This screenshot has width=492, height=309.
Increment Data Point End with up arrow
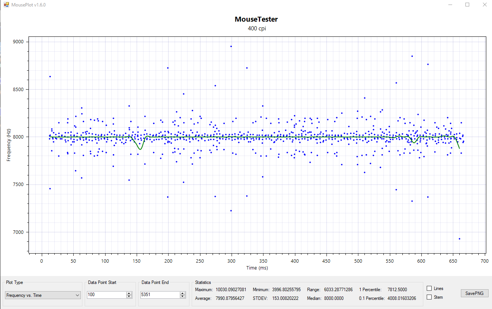[x=183, y=293]
